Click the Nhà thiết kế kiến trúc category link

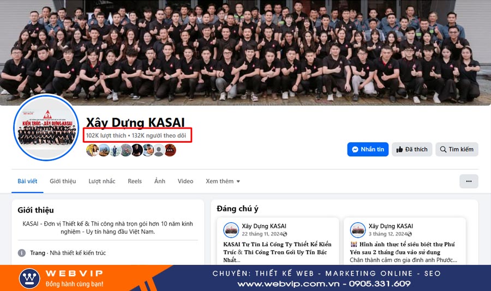tap(77, 253)
